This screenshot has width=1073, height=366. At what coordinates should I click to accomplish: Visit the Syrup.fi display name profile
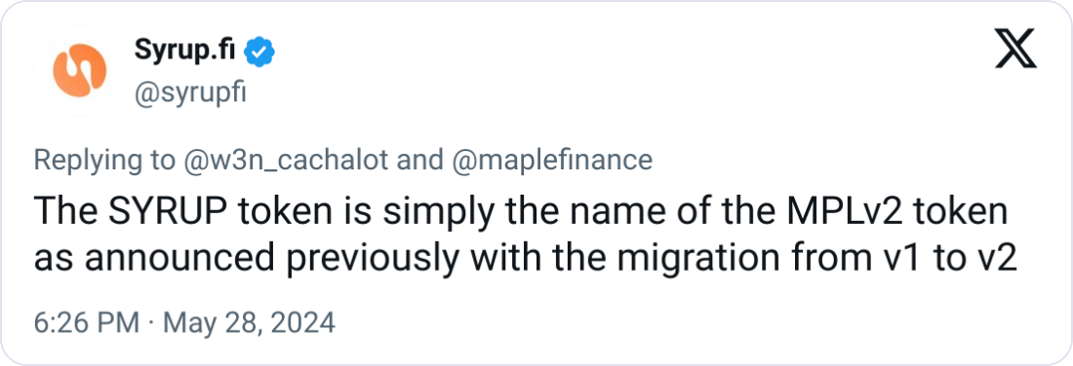(x=184, y=52)
